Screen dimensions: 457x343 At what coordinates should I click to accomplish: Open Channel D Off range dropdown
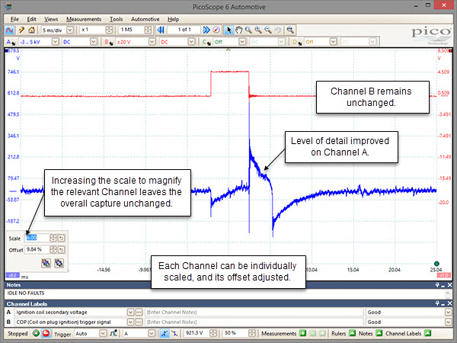[333, 42]
